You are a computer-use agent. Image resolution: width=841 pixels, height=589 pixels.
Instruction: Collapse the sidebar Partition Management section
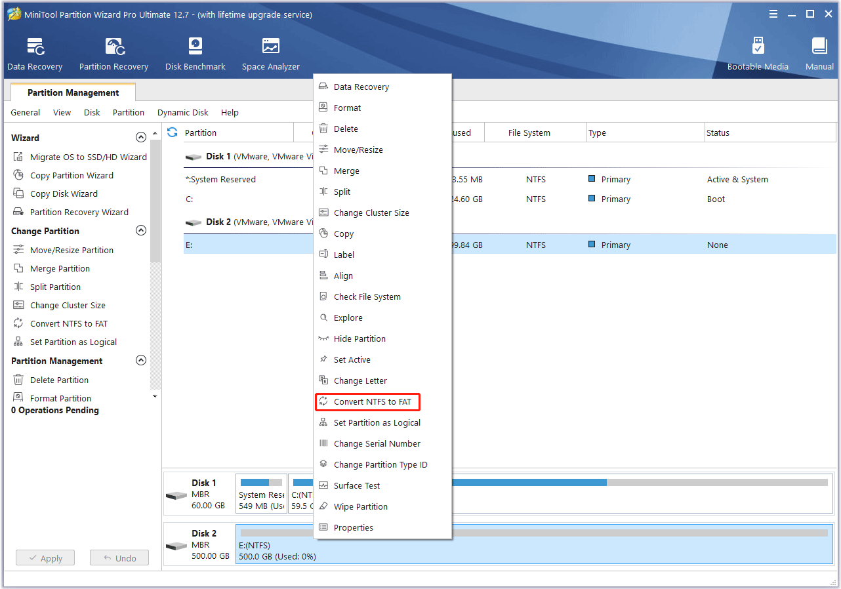140,361
